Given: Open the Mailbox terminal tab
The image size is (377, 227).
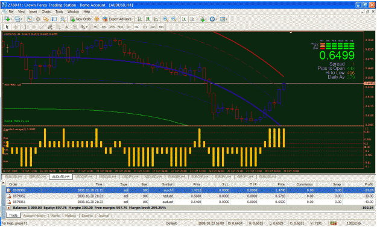Looking at the screenshot, I should pyautogui.click(x=71, y=216).
